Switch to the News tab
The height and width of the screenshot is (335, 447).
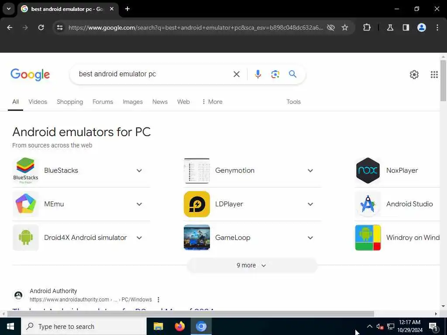click(160, 102)
